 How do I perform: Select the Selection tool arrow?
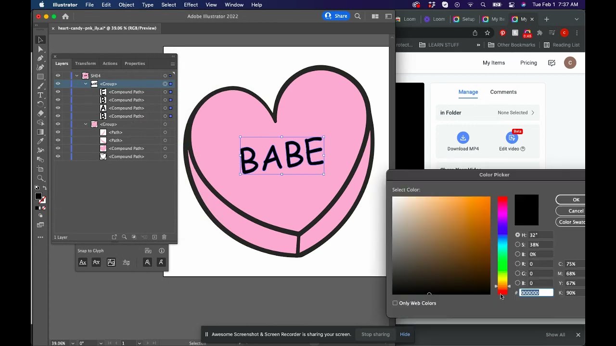40,40
